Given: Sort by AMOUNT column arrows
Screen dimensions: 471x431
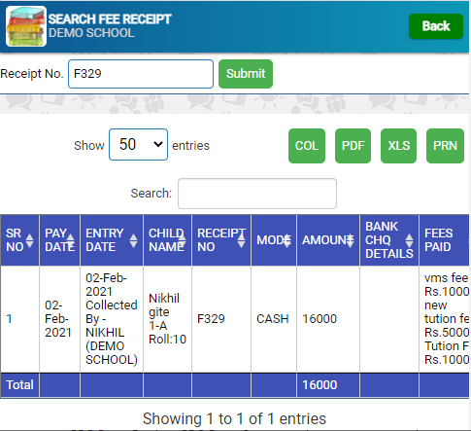Looking at the screenshot, I should coord(350,240).
